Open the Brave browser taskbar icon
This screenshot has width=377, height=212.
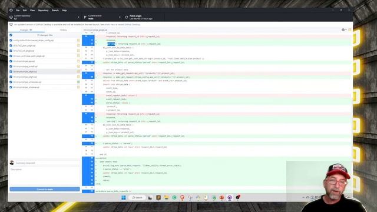(182, 198)
